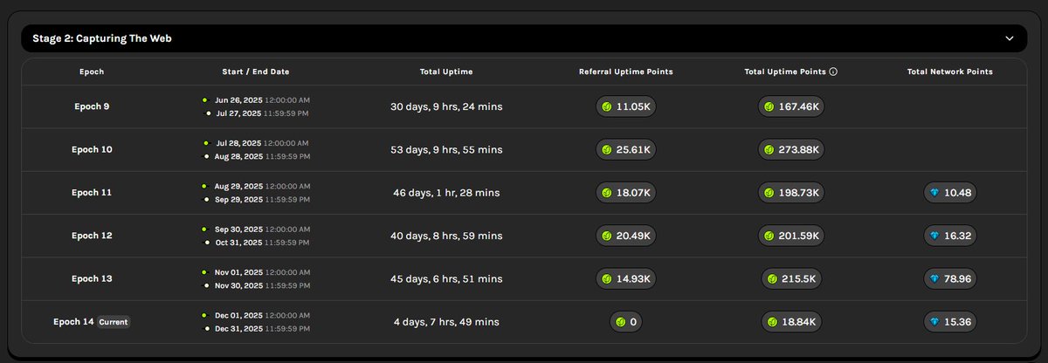
Task: Click the diamond icon beside 15.36
Action: point(935,322)
